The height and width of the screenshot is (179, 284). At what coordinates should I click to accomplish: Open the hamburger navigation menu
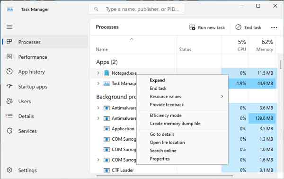point(9,27)
